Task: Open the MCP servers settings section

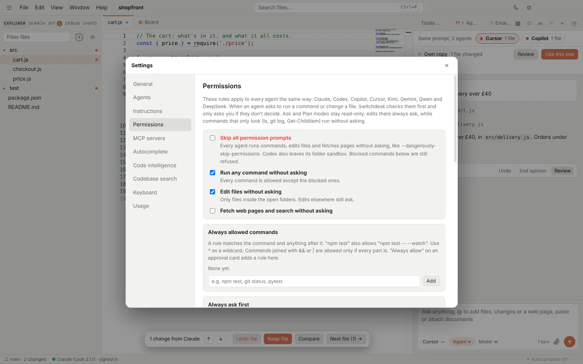Action: coord(160,138)
